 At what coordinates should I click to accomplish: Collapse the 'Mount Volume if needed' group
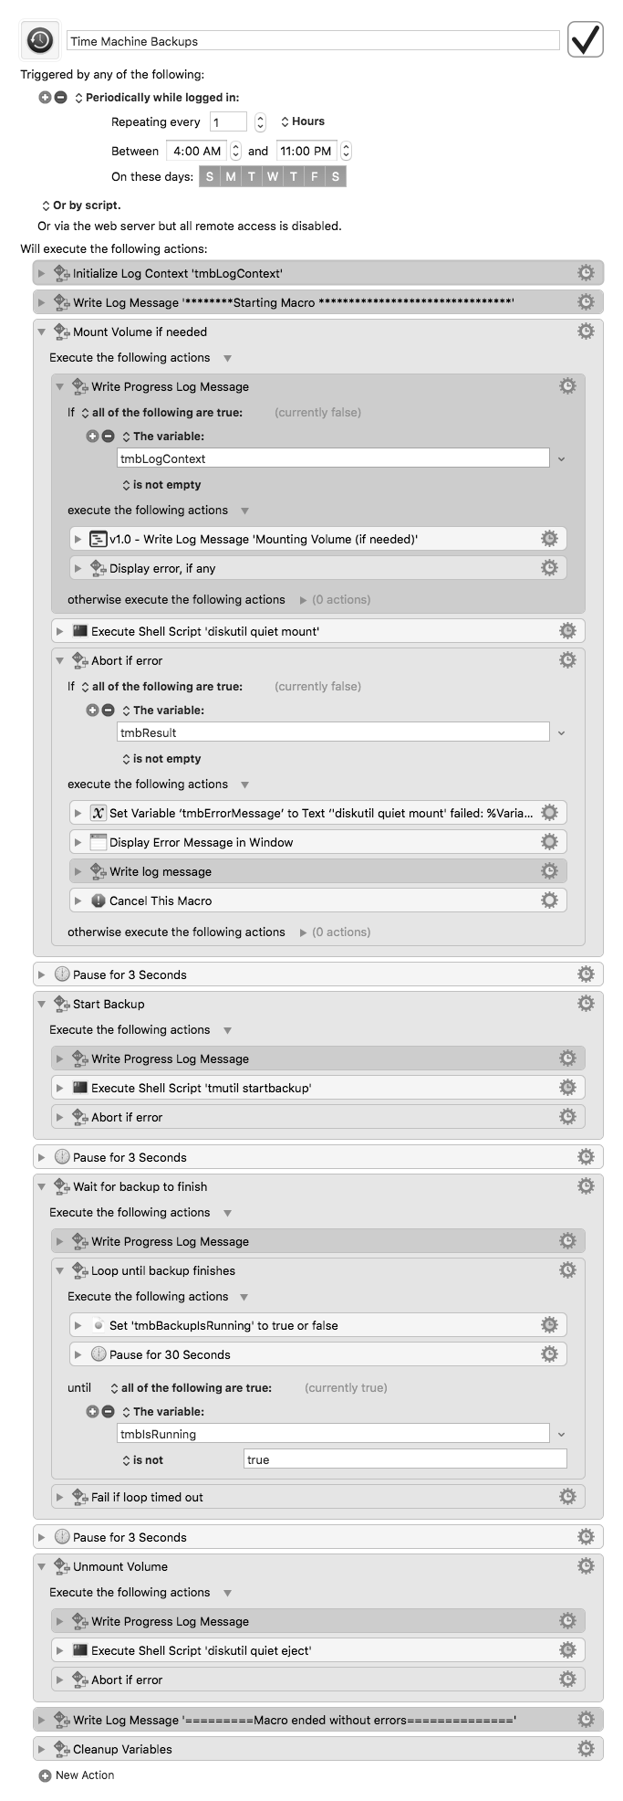[41, 332]
